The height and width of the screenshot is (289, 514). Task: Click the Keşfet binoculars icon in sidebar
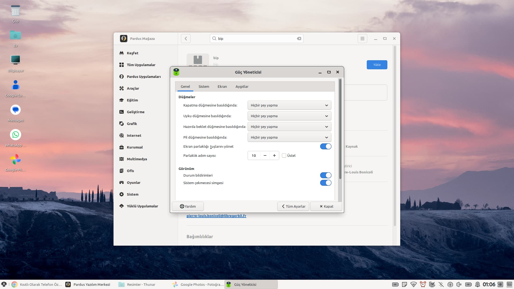122,53
